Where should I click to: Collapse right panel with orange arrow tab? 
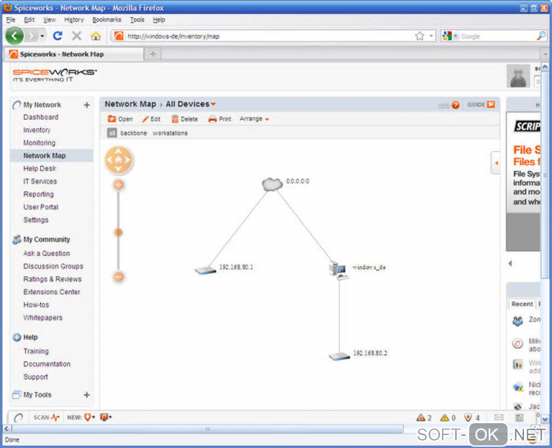click(496, 163)
